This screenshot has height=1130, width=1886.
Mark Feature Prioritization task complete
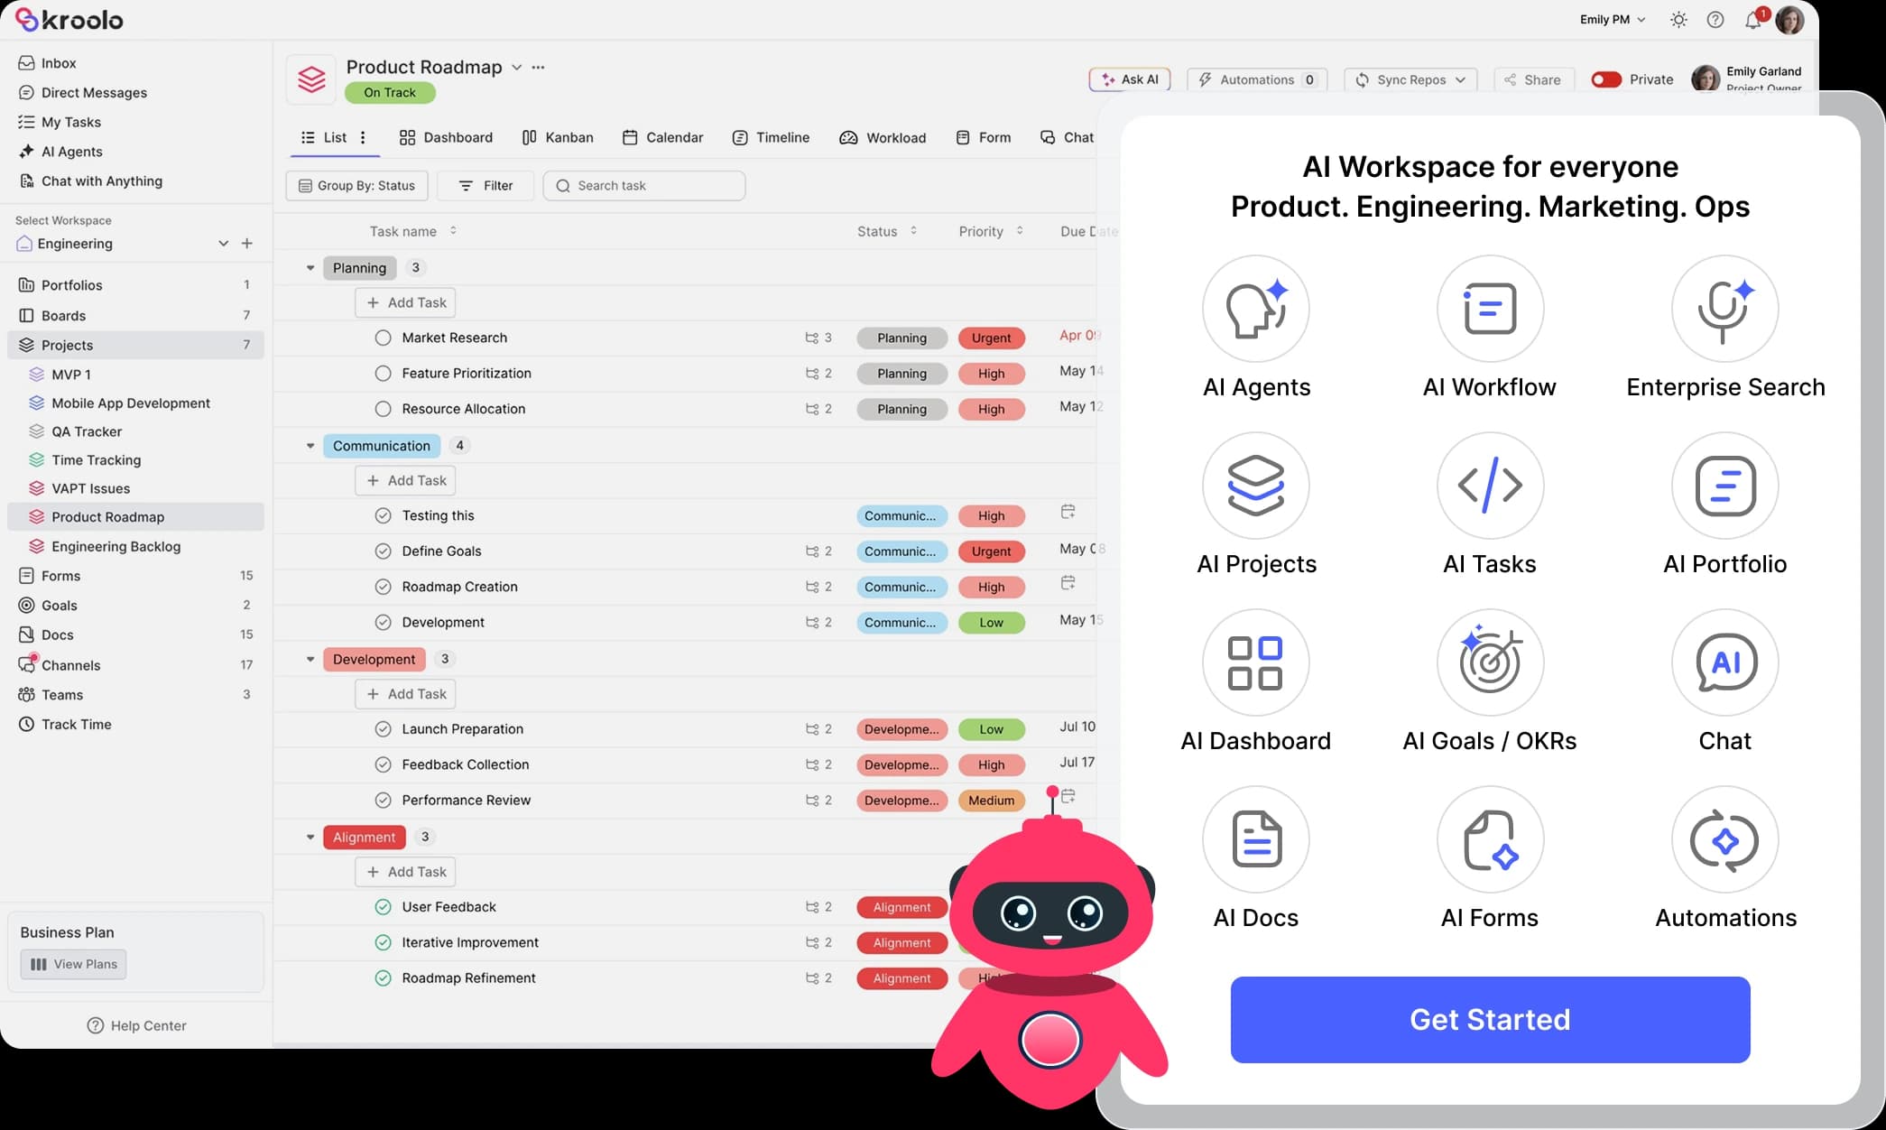click(383, 373)
